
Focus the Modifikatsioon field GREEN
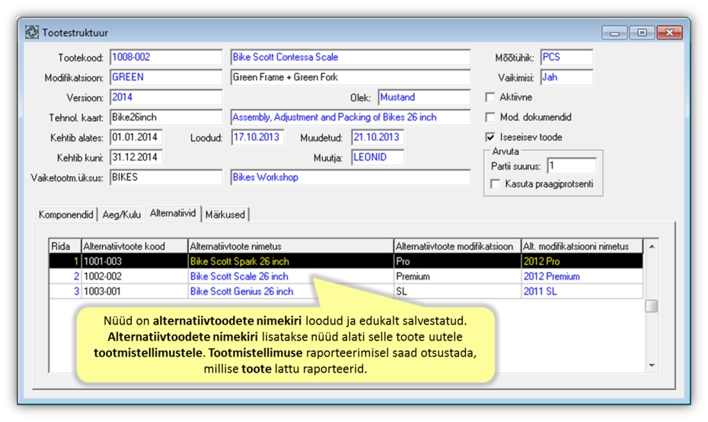166,77
